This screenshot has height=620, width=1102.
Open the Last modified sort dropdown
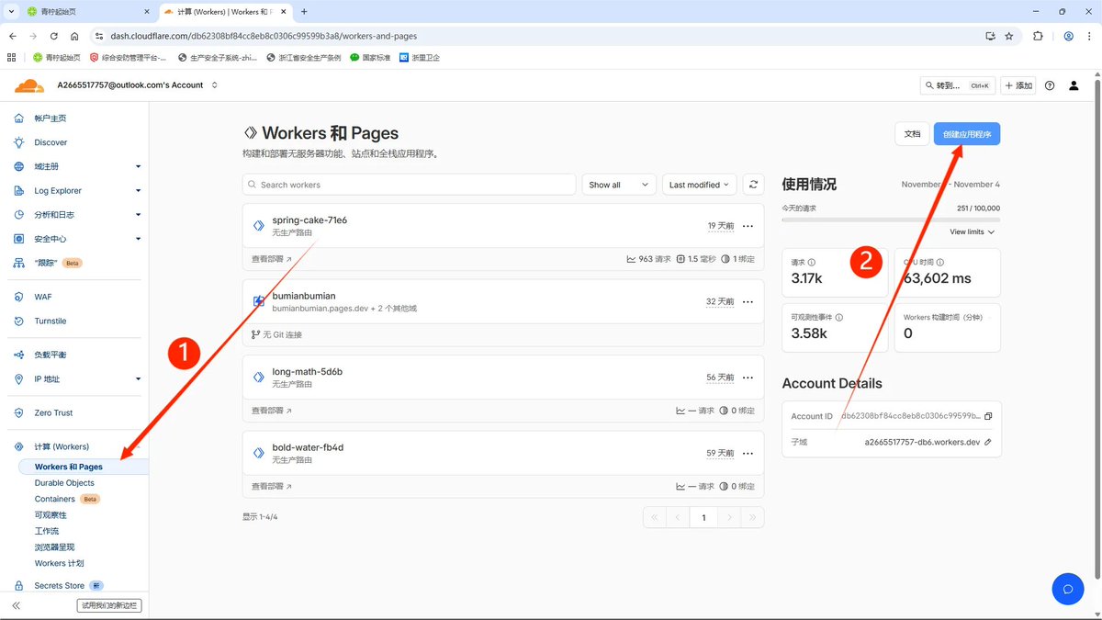(700, 185)
